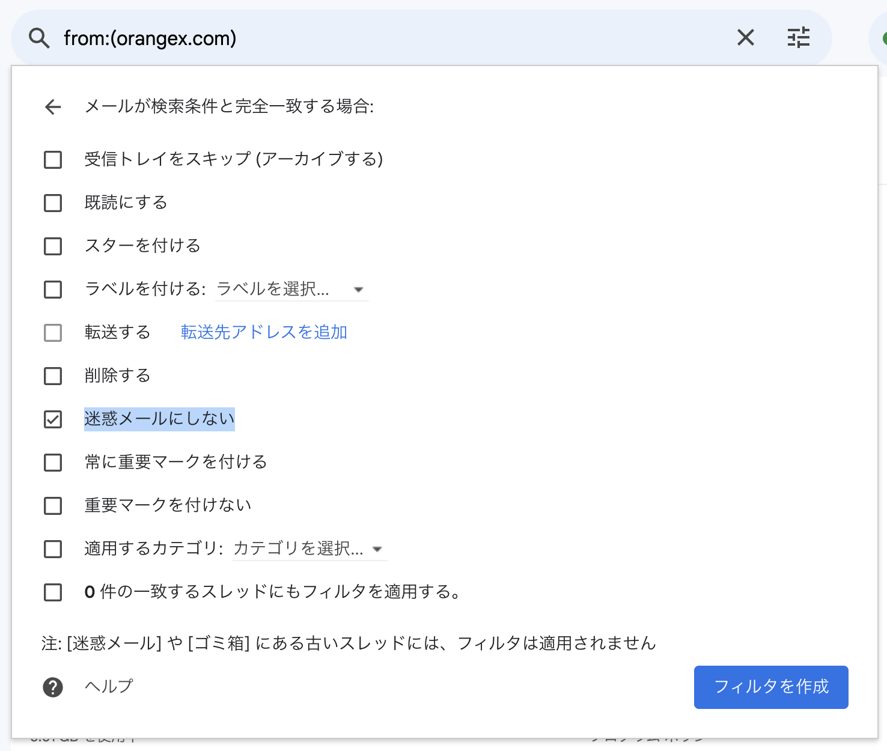Click the back arrow to exit filter settings
Image resolution: width=887 pixels, height=751 pixels.
coord(53,107)
